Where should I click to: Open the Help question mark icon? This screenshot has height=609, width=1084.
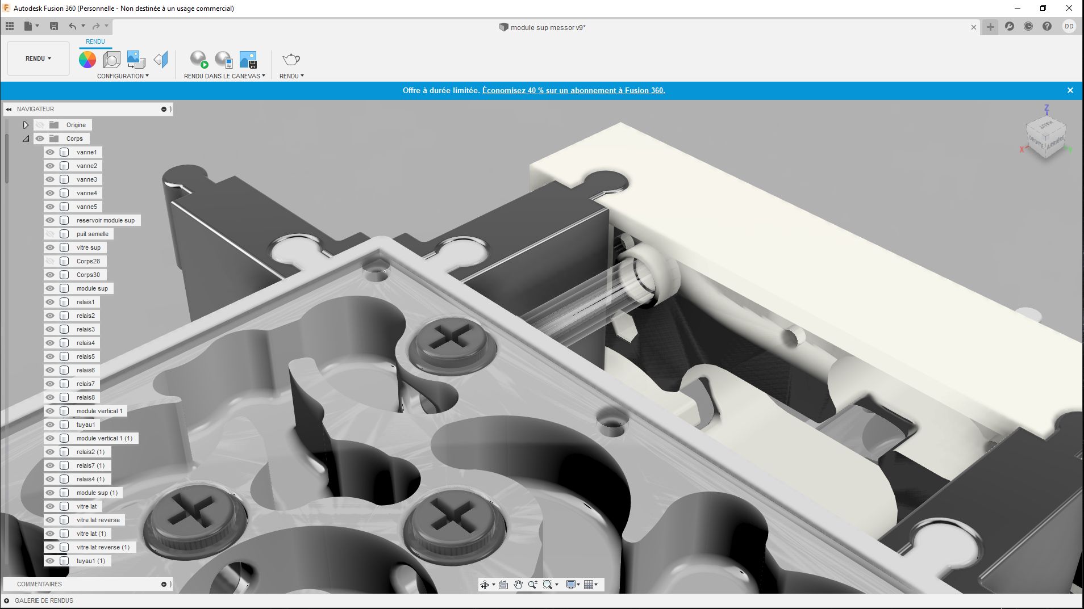pyautogui.click(x=1047, y=27)
